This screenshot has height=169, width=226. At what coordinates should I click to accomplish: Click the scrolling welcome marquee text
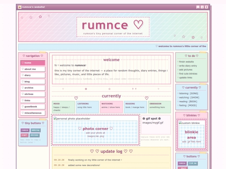(x=181, y=46)
